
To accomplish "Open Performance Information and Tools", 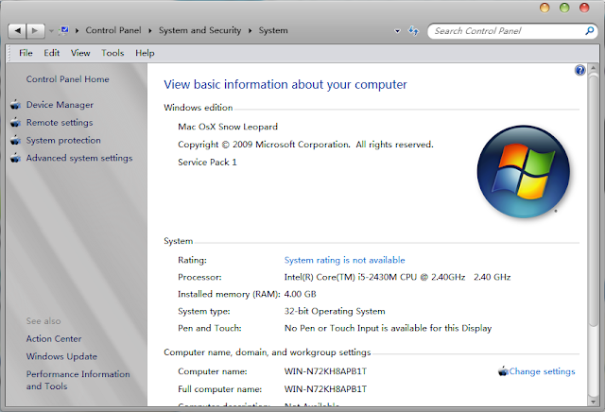I will tap(78, 380).
